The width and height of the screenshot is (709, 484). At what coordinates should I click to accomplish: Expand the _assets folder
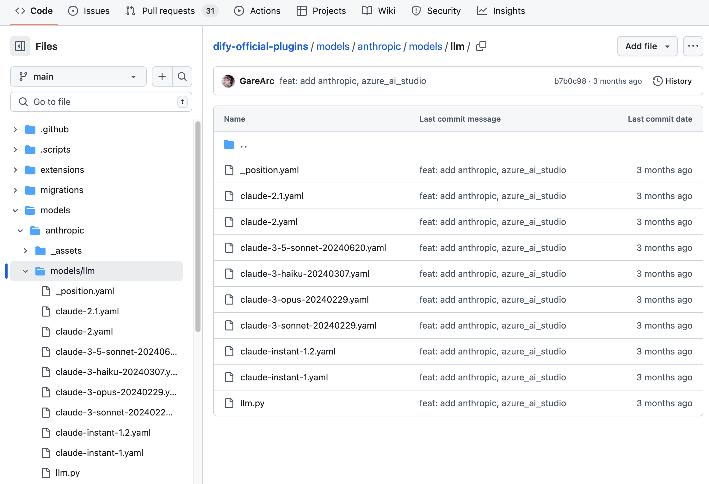point(25,251)
